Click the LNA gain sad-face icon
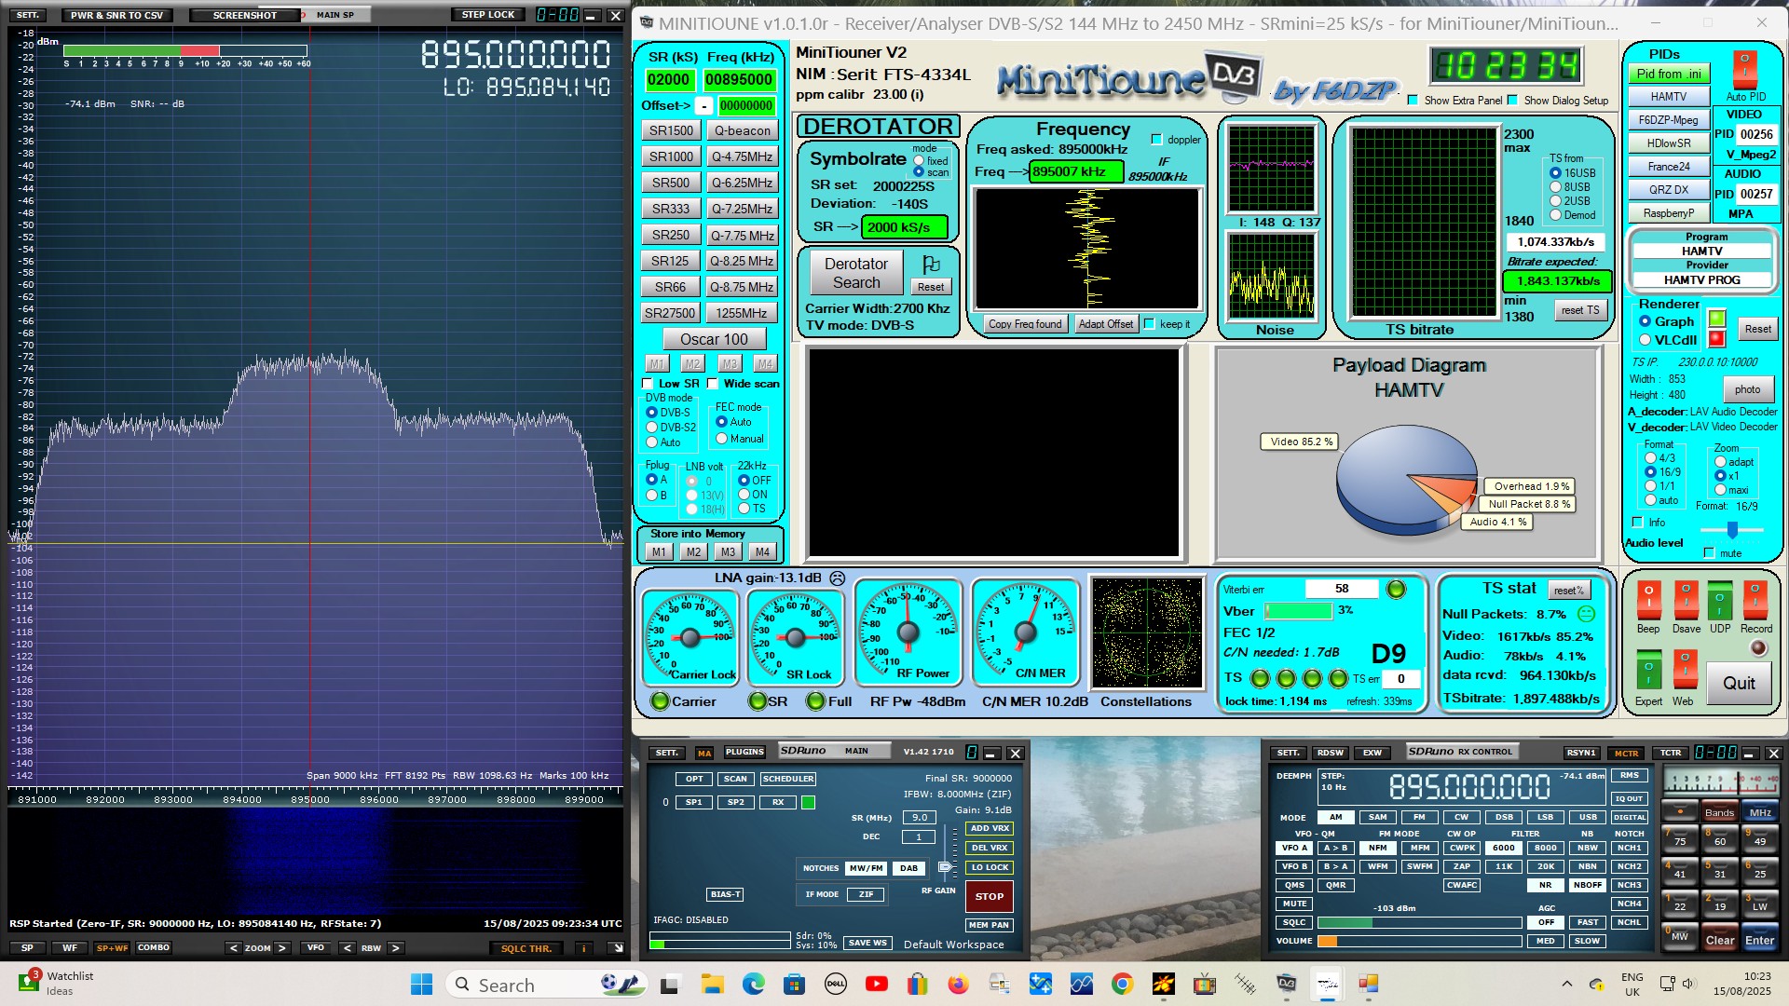The width and height of the screenshot is (1789, 1006). pyautogui.click(x=837, y=578)
